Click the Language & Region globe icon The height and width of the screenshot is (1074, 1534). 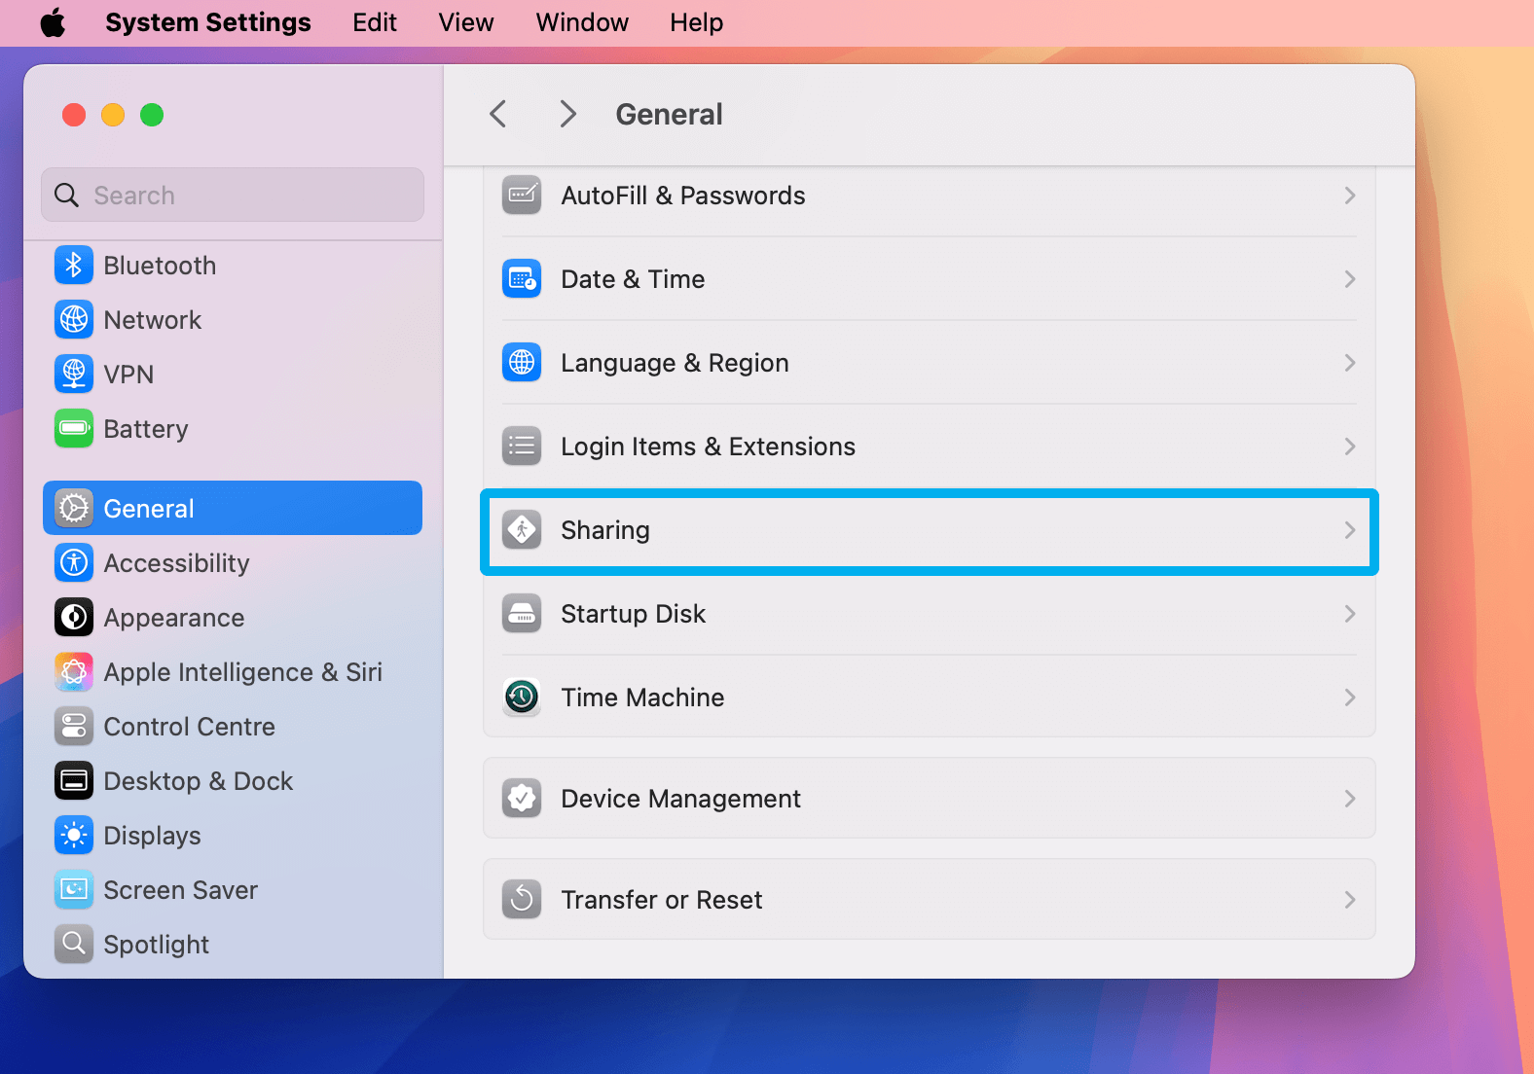522,363
